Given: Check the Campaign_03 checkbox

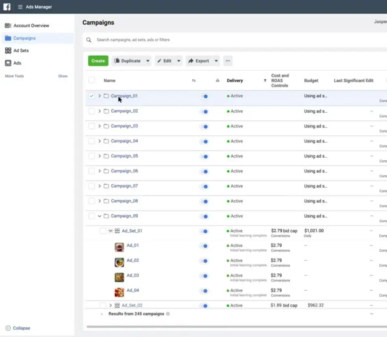Looking at the screenshot, I should coord(91,126).
